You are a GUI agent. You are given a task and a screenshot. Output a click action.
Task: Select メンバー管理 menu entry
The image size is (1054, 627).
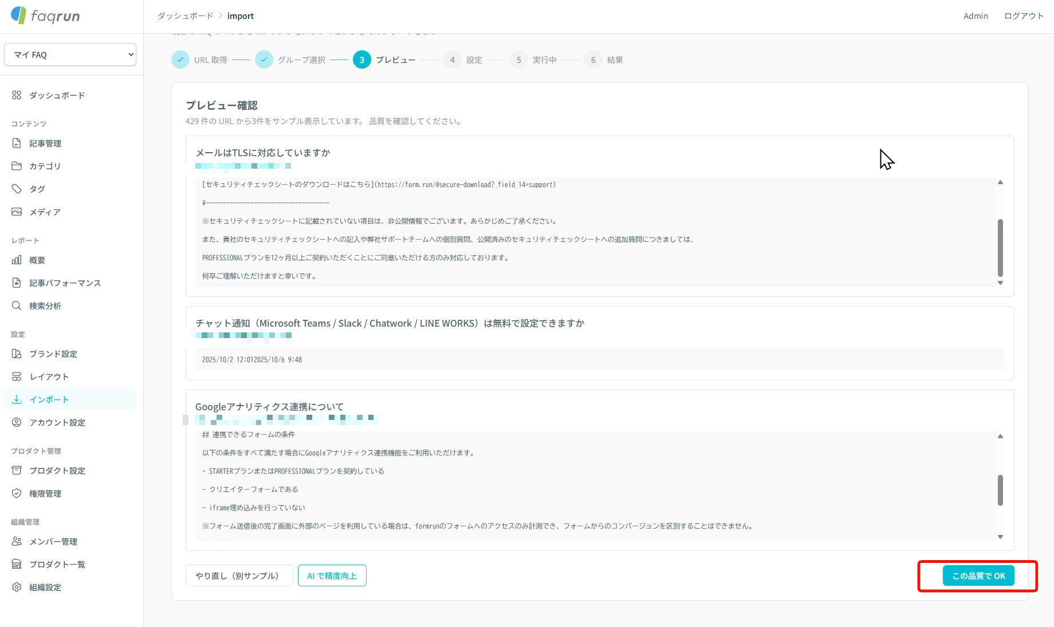[x=70, y=542]
